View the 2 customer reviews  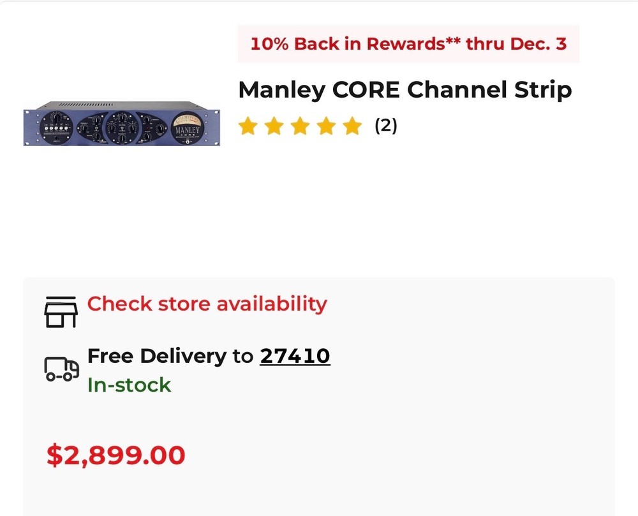point(385,126)
